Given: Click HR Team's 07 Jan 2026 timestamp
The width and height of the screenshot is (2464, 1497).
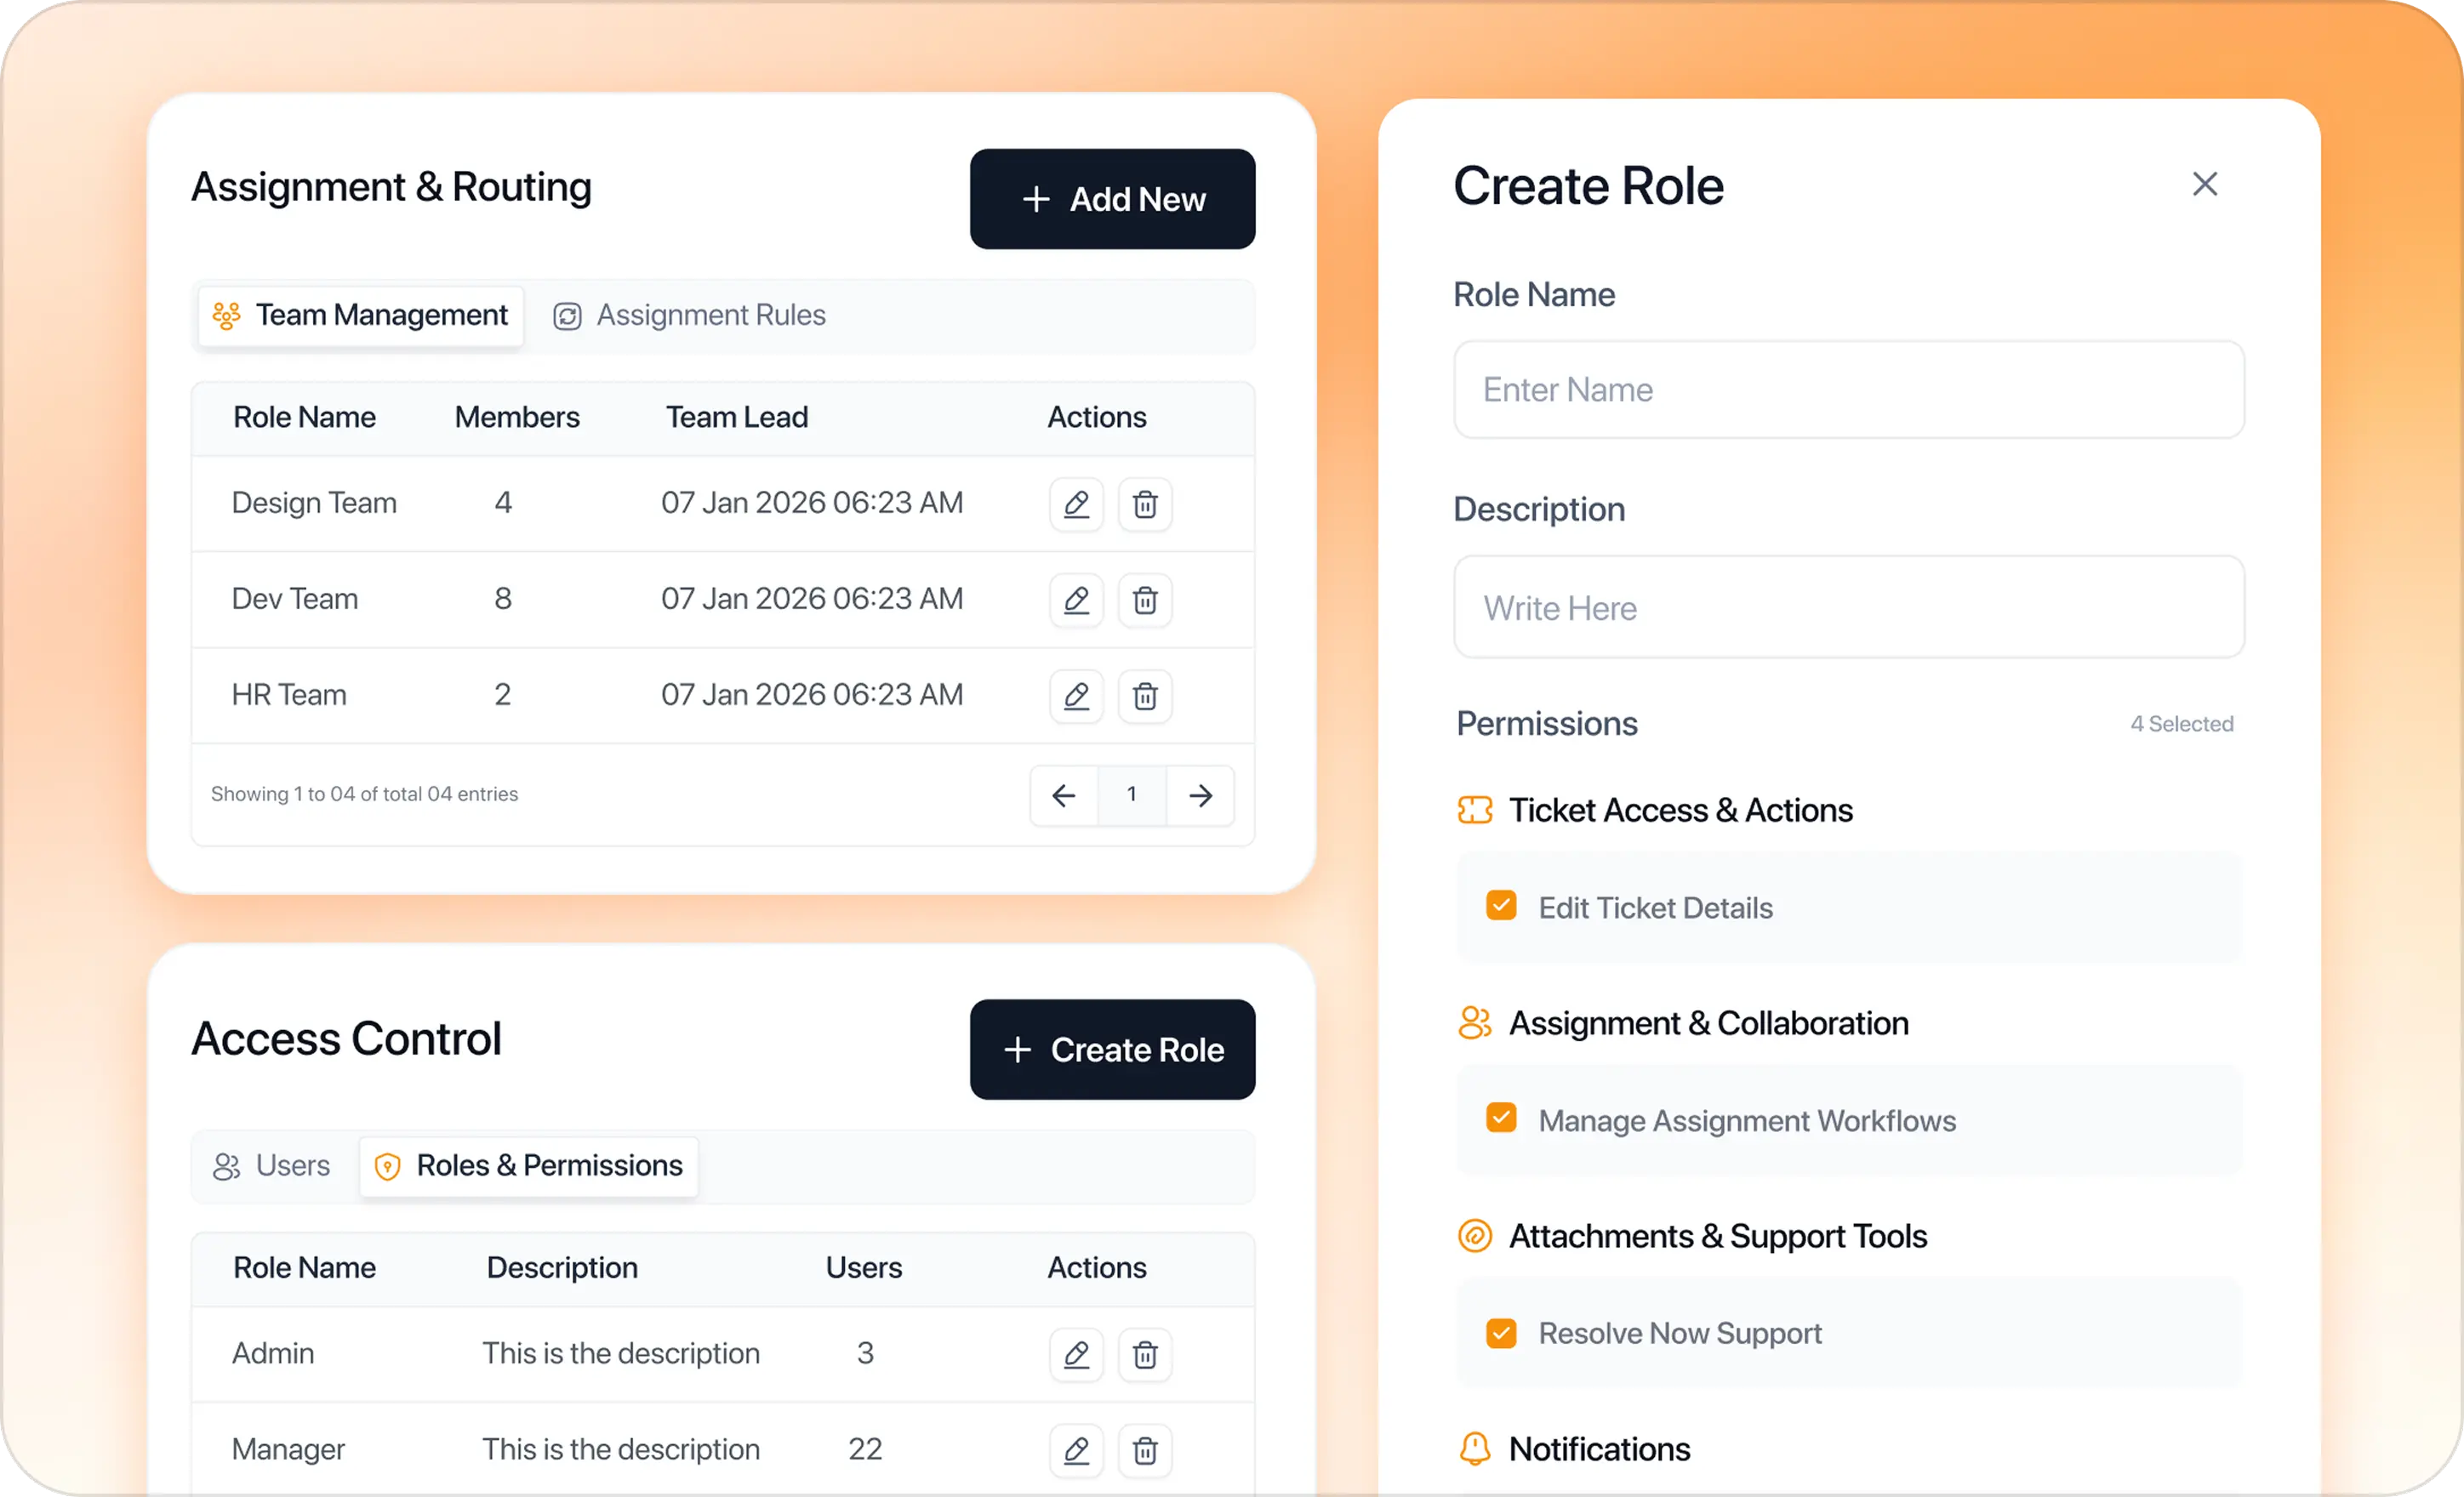Looking at the screenshot, I should [x=812, y=695].
